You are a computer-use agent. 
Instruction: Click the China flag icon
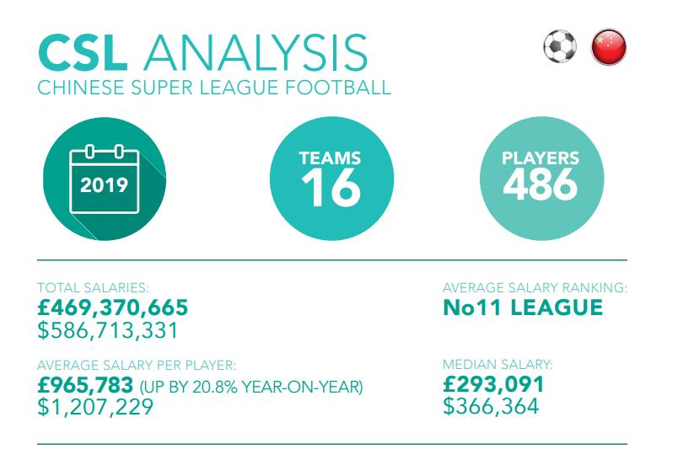pyautogui.click(x=609, y=48)
